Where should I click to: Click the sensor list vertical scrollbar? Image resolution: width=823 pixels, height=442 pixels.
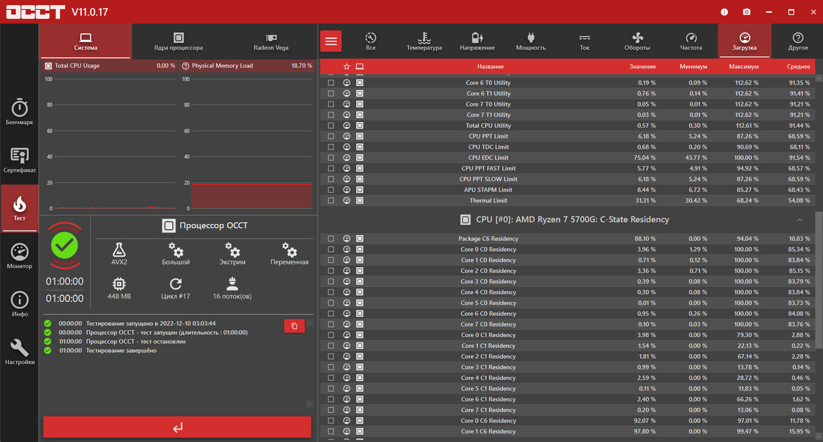point(818,280)
